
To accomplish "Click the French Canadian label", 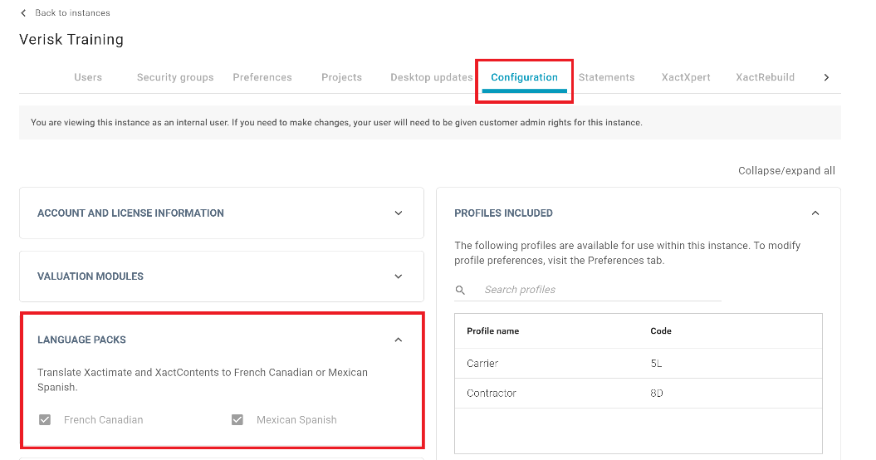I will pyautogui.click(x=103, y=420).
